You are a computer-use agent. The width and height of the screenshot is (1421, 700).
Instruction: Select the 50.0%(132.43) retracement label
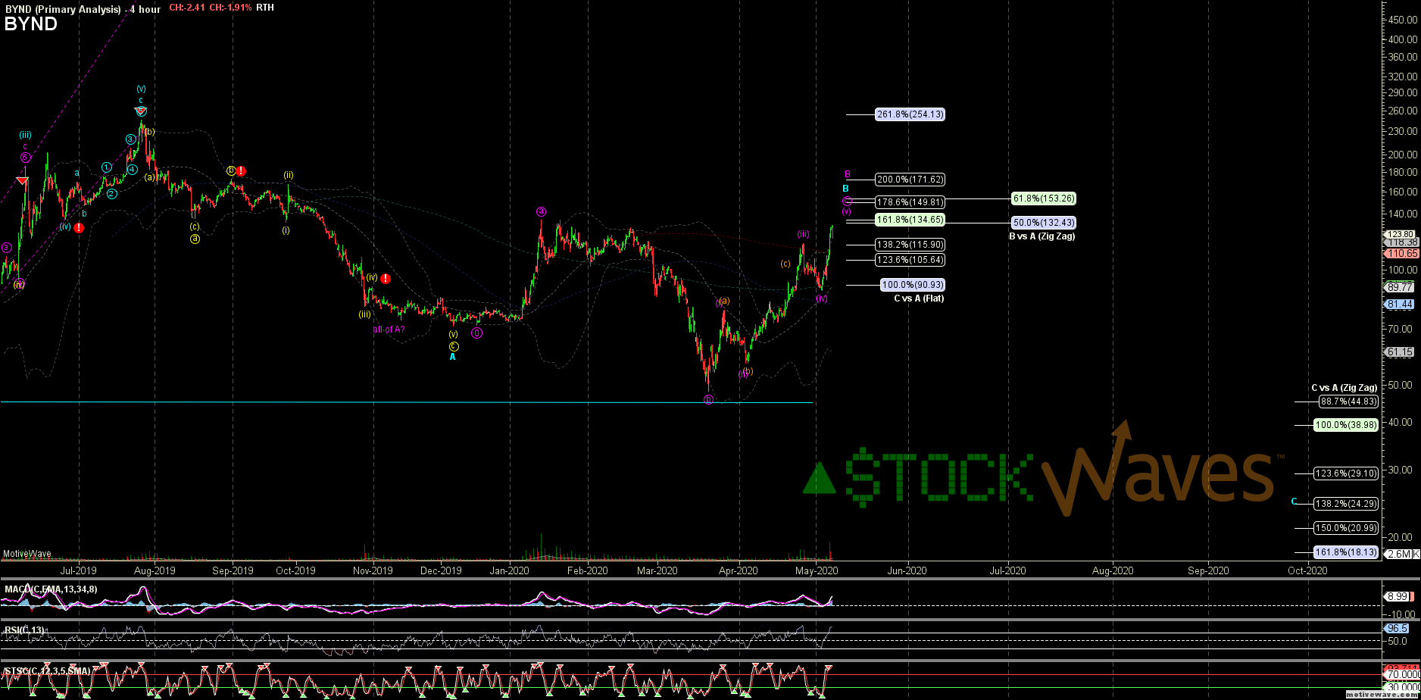click(x=1043, y=223)
